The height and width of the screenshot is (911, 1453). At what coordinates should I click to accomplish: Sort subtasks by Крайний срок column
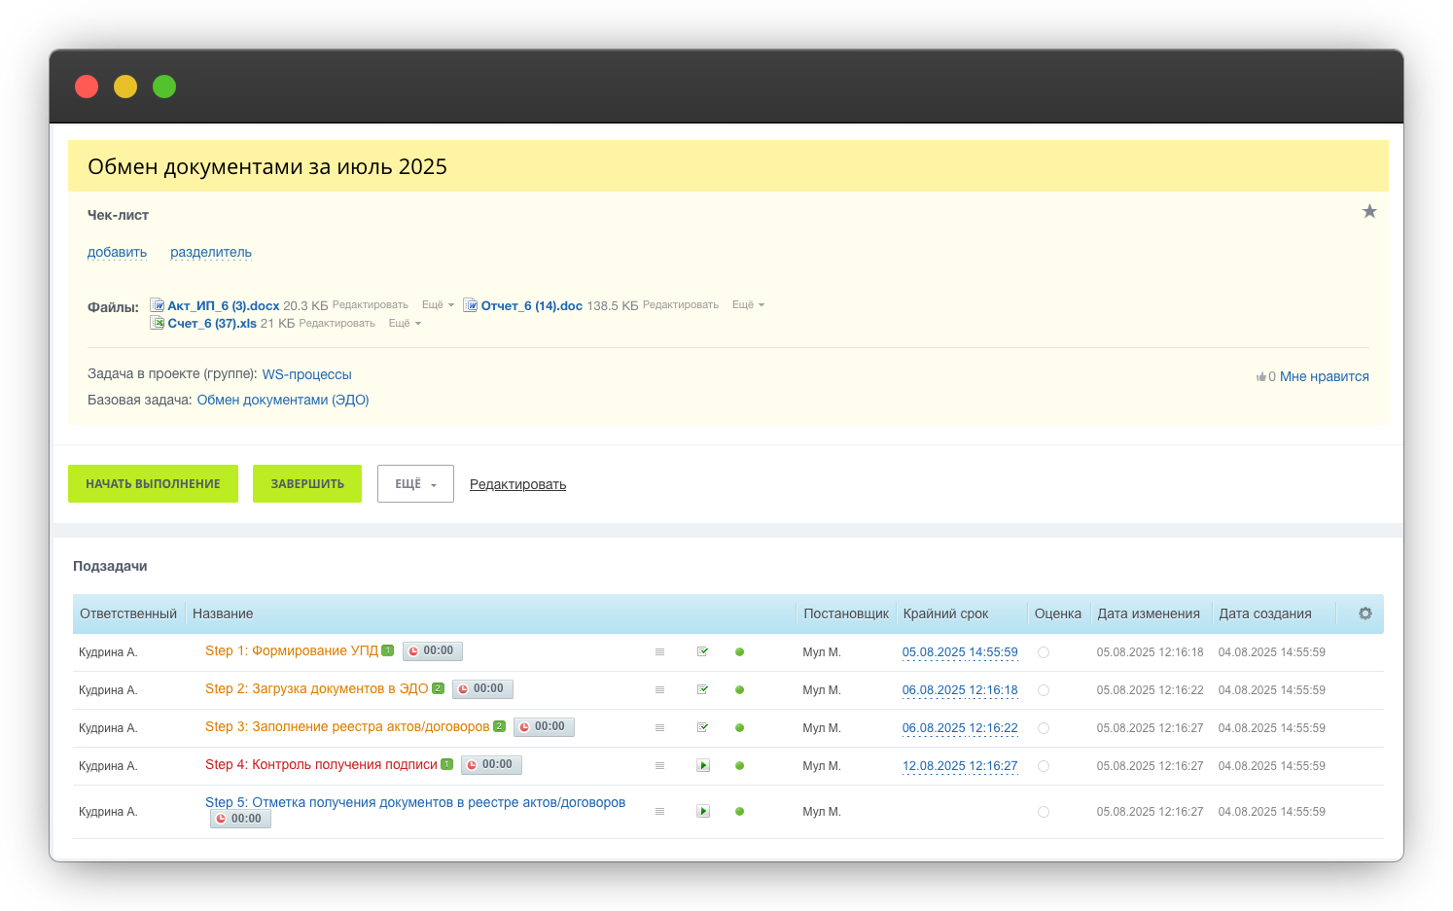click(945, 613)
